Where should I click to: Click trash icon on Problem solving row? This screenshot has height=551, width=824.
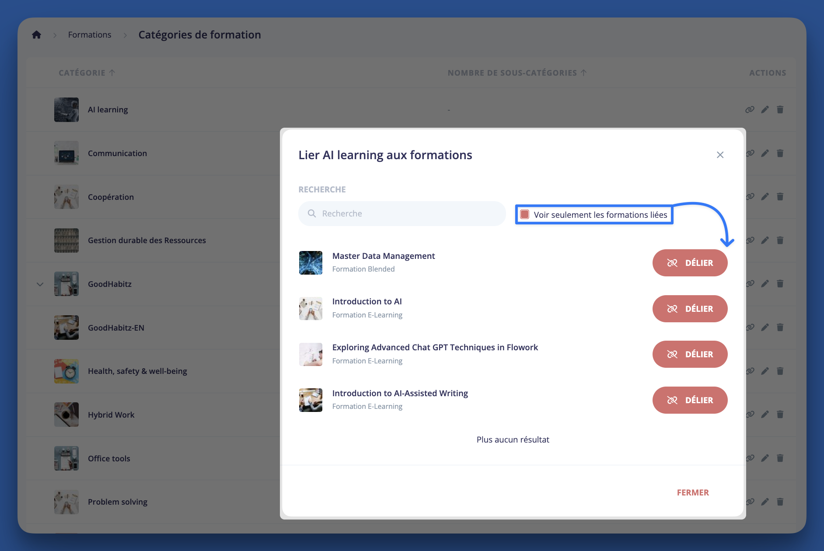[x=780, y=502]
